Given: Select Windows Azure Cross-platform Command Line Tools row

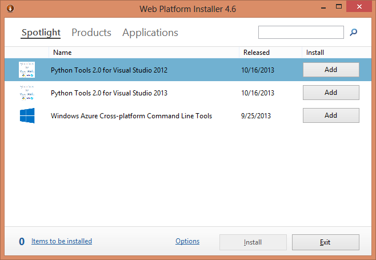Looking at the screenshot, I should pyautogui.click(x=188, y=115).
